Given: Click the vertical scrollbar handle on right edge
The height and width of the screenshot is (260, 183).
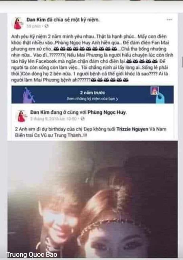Looking at the screenshot, I should pyautogui.click(x=182, y=62).
